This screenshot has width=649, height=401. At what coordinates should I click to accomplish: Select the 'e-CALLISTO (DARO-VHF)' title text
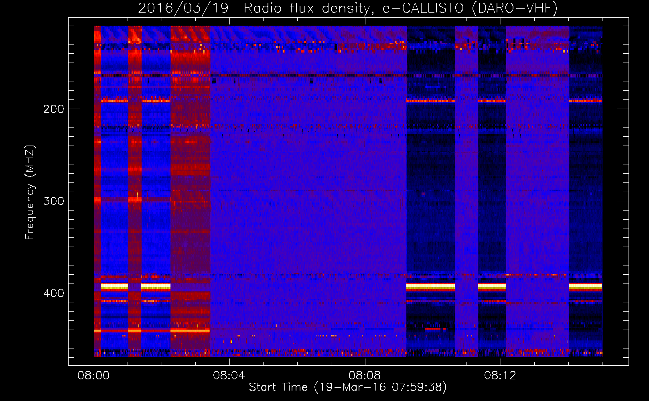470,8
